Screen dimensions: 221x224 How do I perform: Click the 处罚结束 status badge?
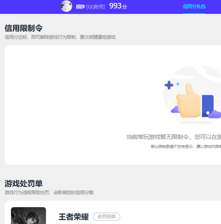(106, 216)
